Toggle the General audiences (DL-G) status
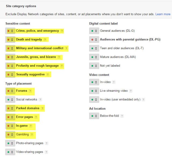Viewport: 172px width, 157px height. pyautogui.click(x=94, y=31)
